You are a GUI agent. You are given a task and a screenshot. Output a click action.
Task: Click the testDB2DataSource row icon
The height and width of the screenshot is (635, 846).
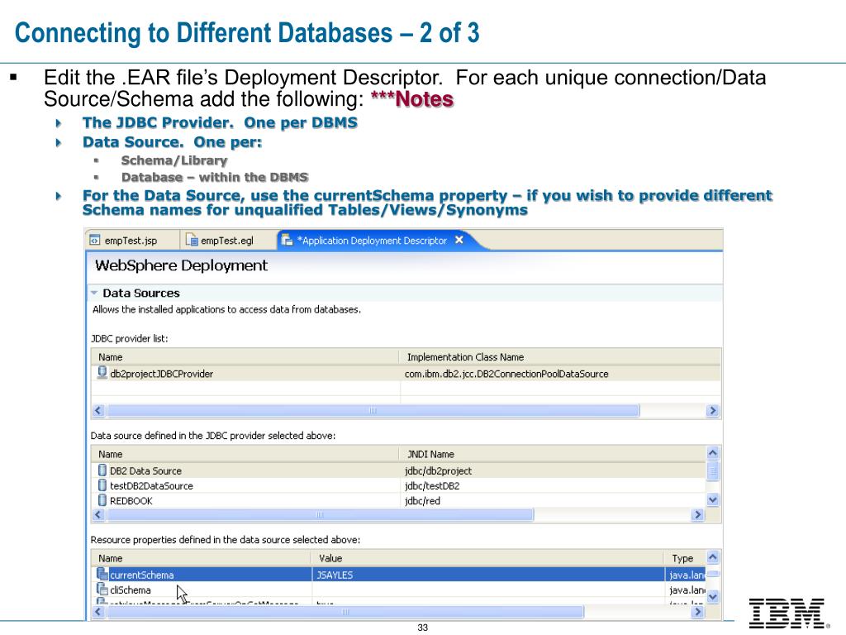tap(102, 485)
